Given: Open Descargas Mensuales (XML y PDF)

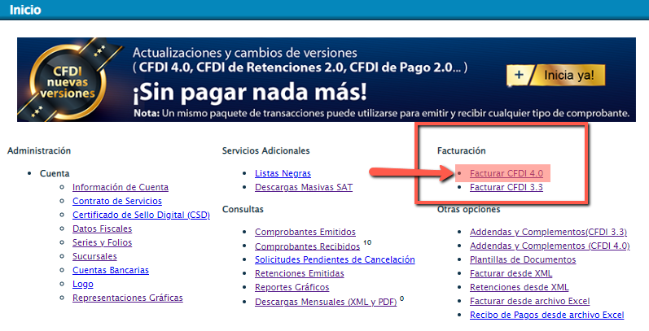Looking at the screenshot, I should coord(326,302).
